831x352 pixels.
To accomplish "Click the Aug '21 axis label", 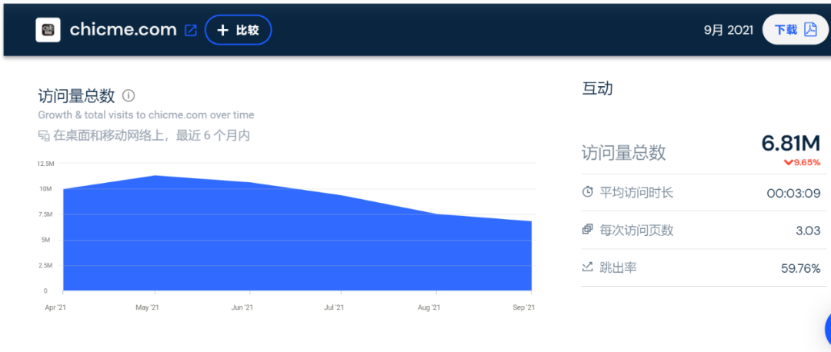I will coord(429,307).
